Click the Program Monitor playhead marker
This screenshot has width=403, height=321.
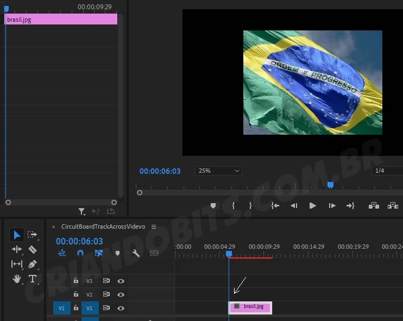[330, 185]
